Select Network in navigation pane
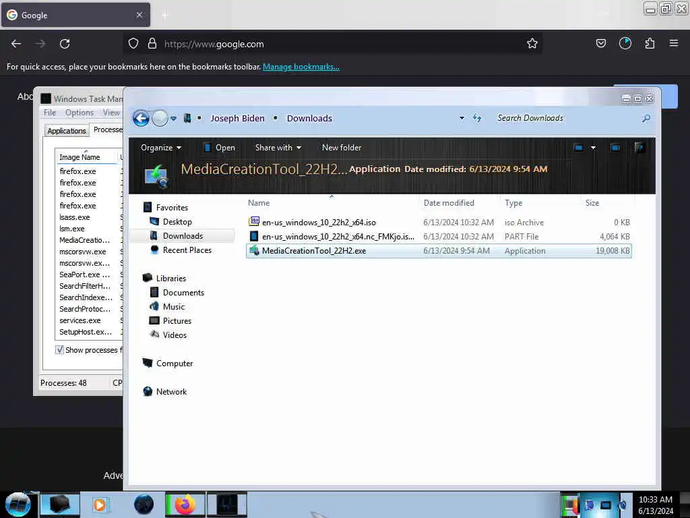This screenshot has height=518, width=690. [171, 392]
